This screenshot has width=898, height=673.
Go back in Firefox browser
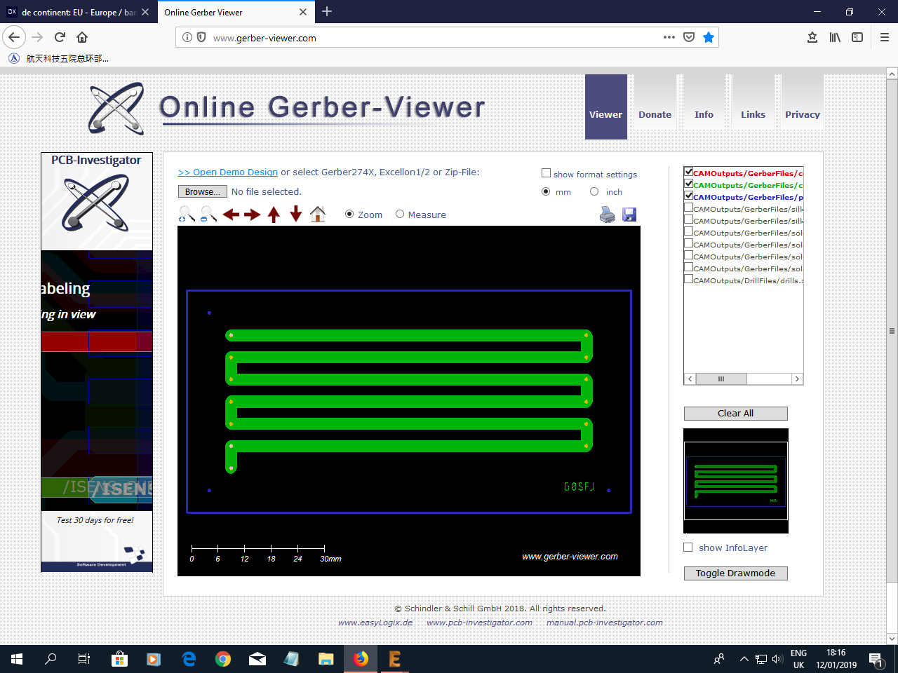coord(14,37)
